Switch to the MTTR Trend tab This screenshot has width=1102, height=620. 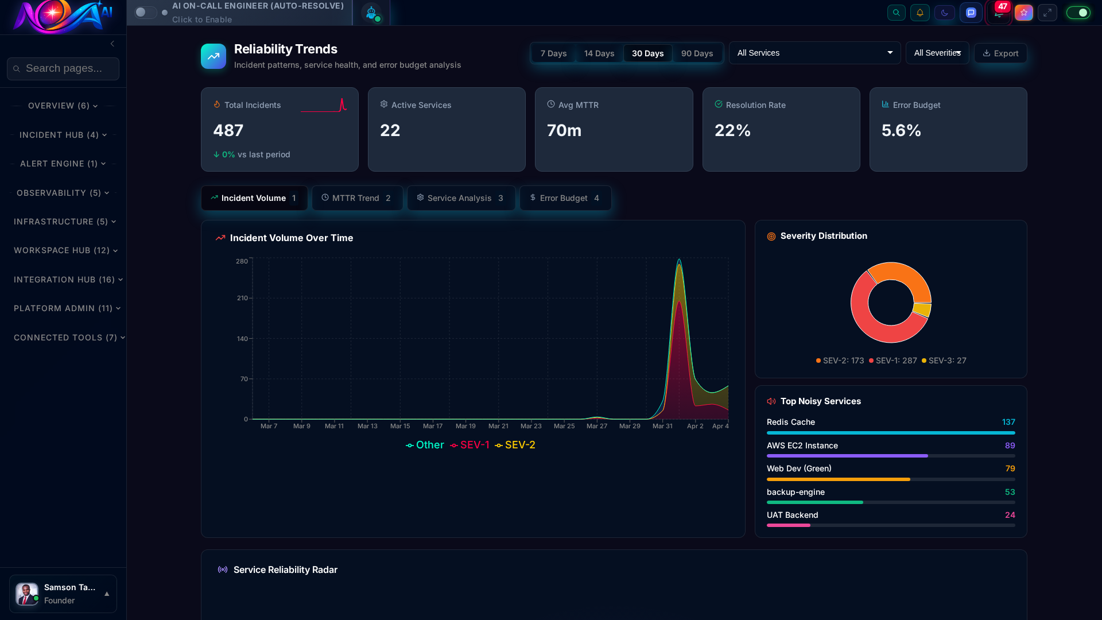pyautogui.click(x=357, y=197)
